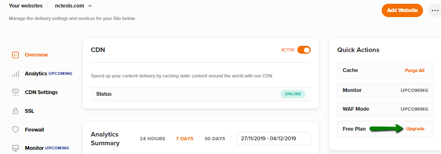Image resolution: width=441 pixels, height=154 pixels.
Task: Open the CDN Settings menu item
Action: point(41,92)
